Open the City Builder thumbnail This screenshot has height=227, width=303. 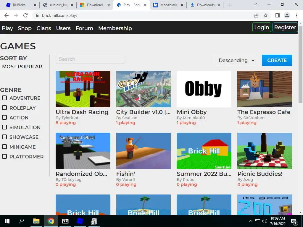coord(144,89)
